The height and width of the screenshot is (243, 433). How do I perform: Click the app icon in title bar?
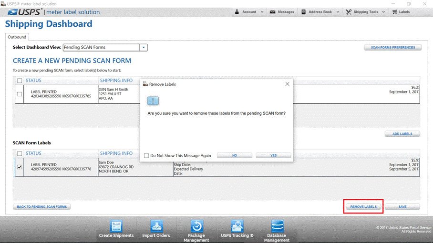(3, 4)
